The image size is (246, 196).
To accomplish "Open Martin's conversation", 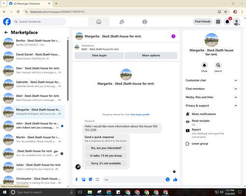I will click(33, 140).
